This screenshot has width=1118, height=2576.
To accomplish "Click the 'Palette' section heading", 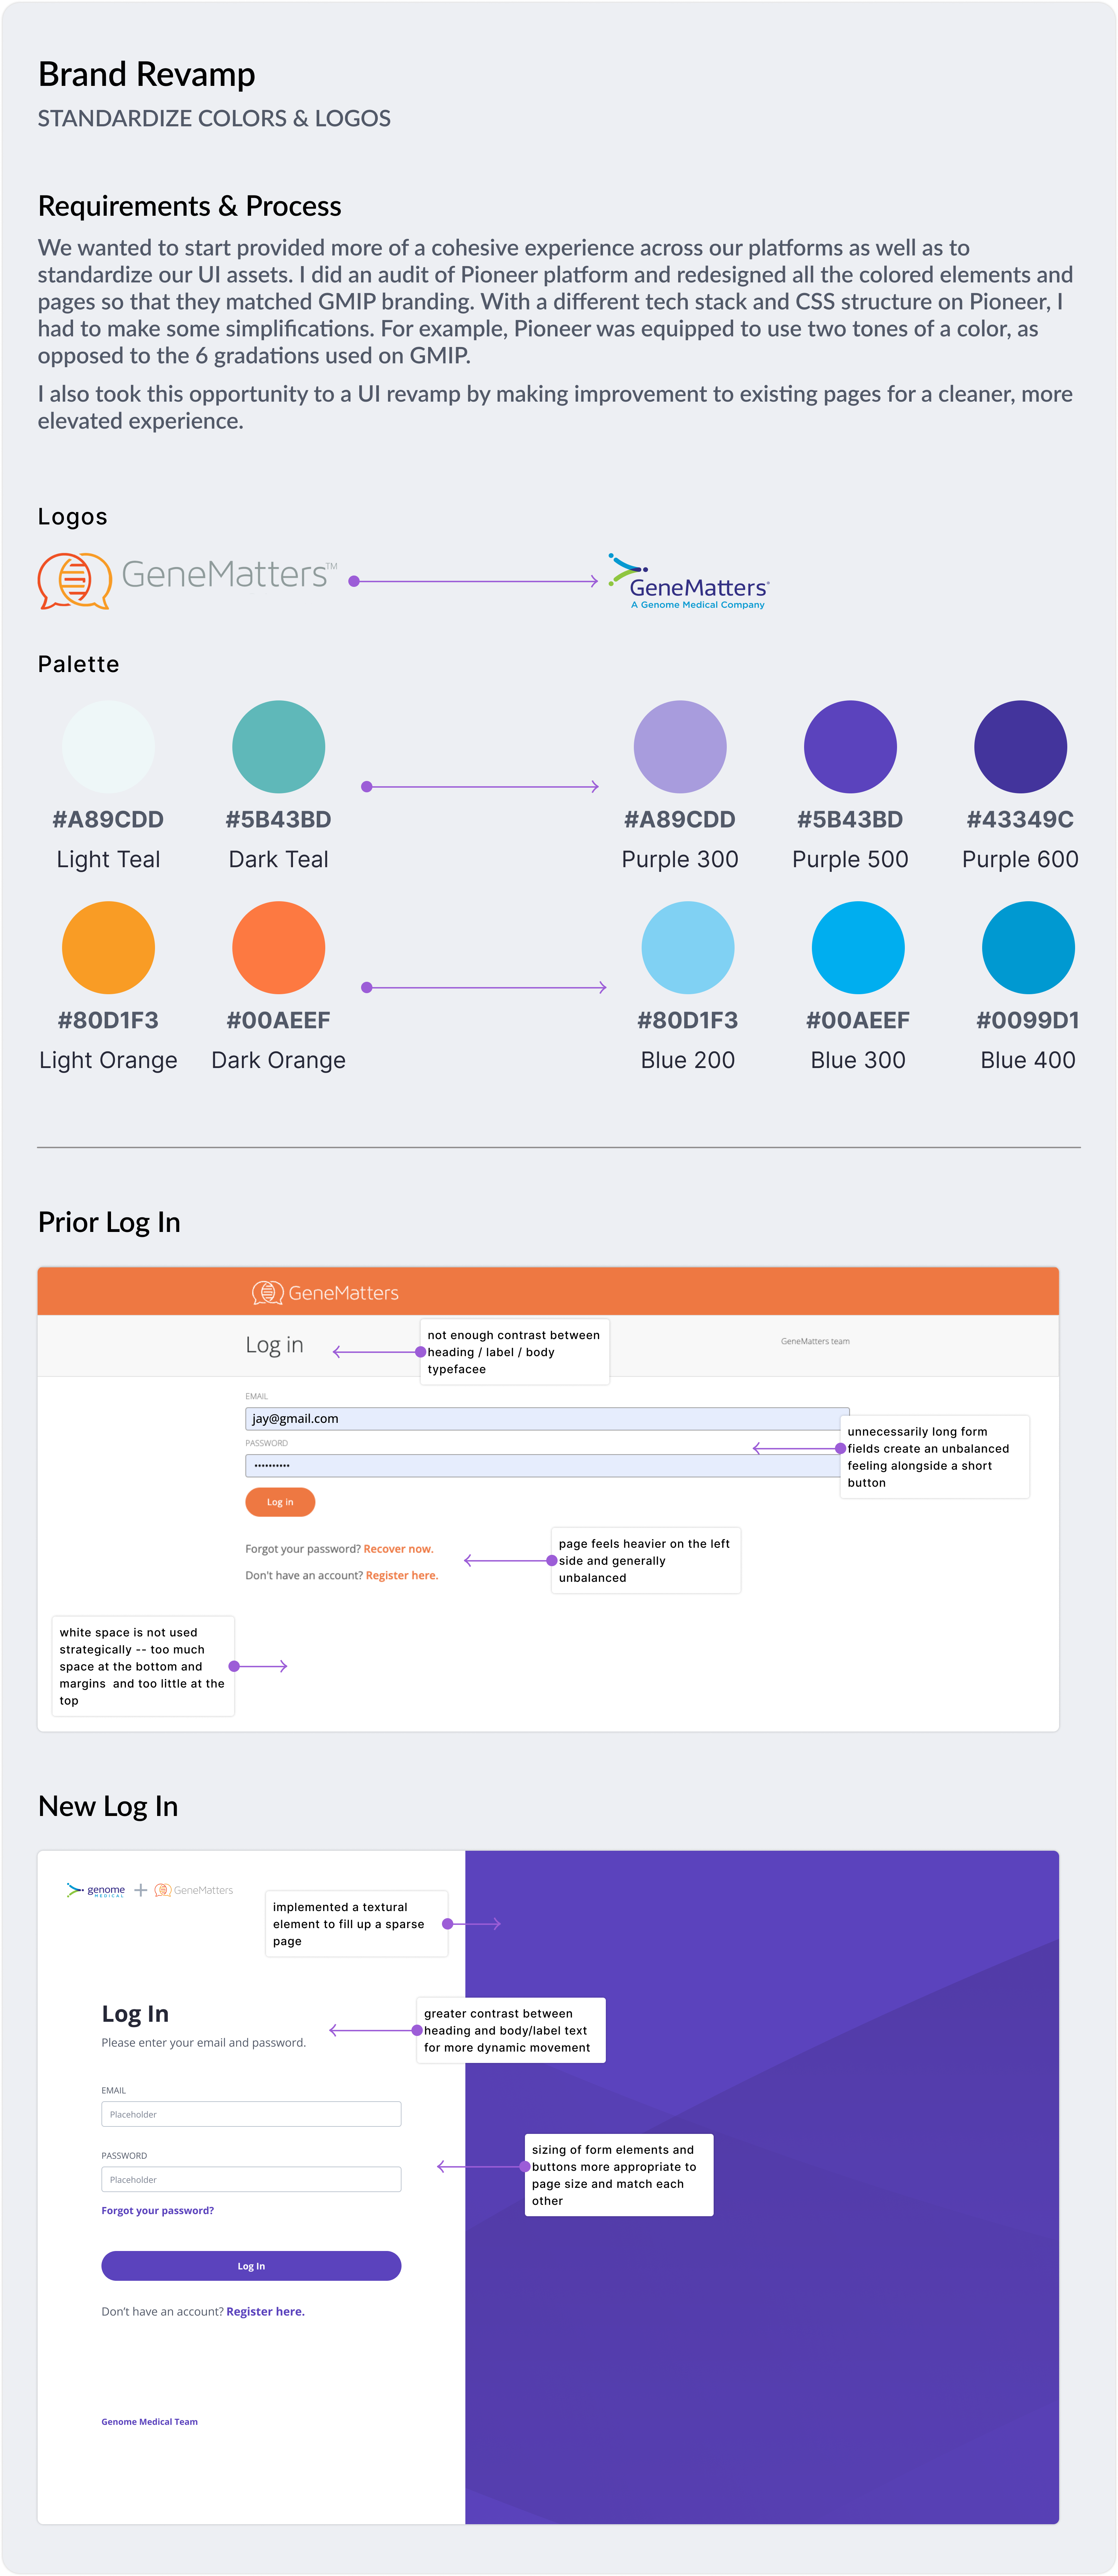I will pos(78,664).
